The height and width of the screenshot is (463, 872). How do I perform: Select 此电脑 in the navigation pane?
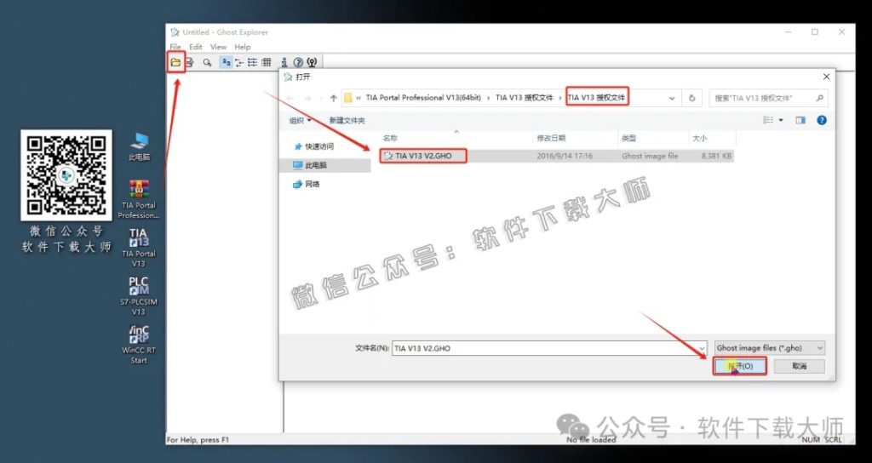coord(325,165)
